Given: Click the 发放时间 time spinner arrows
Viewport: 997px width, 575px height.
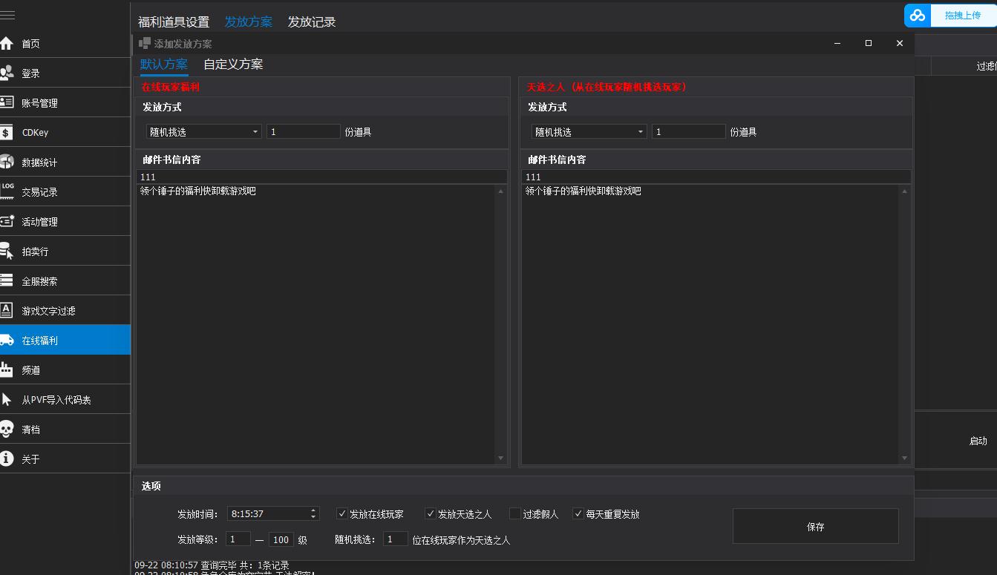Looking at the screenshot, I should pyautogui.click(x=314, y=513).
